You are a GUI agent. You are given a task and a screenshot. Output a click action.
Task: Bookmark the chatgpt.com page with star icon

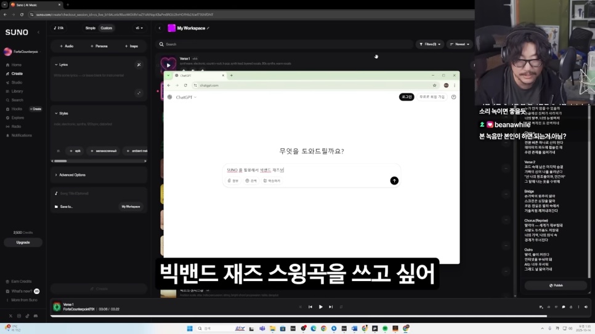click(x=434, y=85)
